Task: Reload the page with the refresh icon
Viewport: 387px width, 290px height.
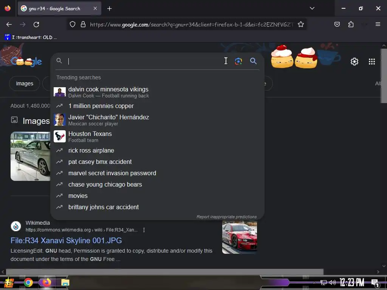Action: coord(36,25)
